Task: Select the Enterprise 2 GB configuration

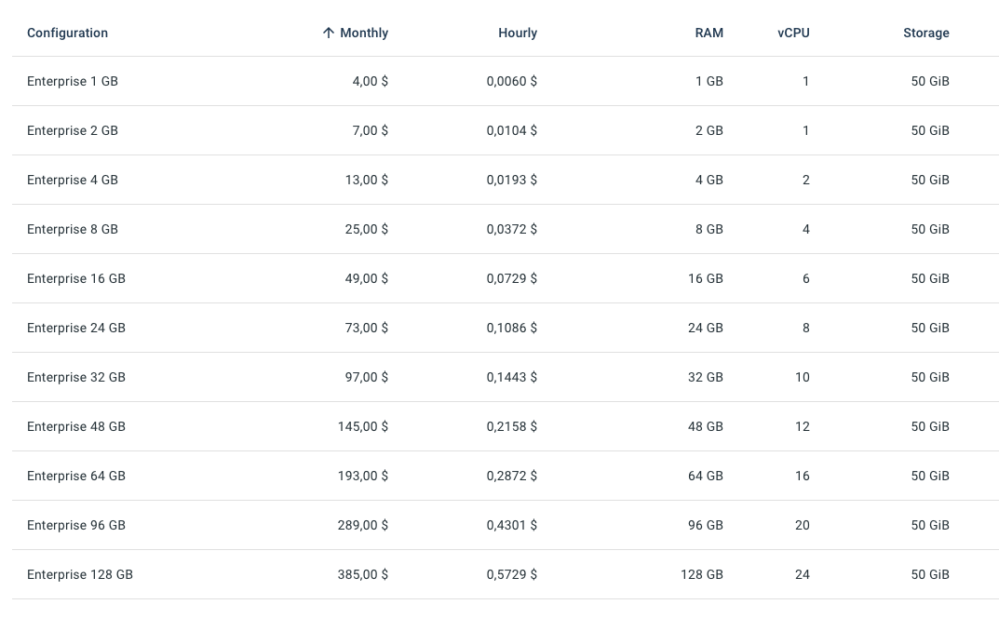Action: [73, 130]
